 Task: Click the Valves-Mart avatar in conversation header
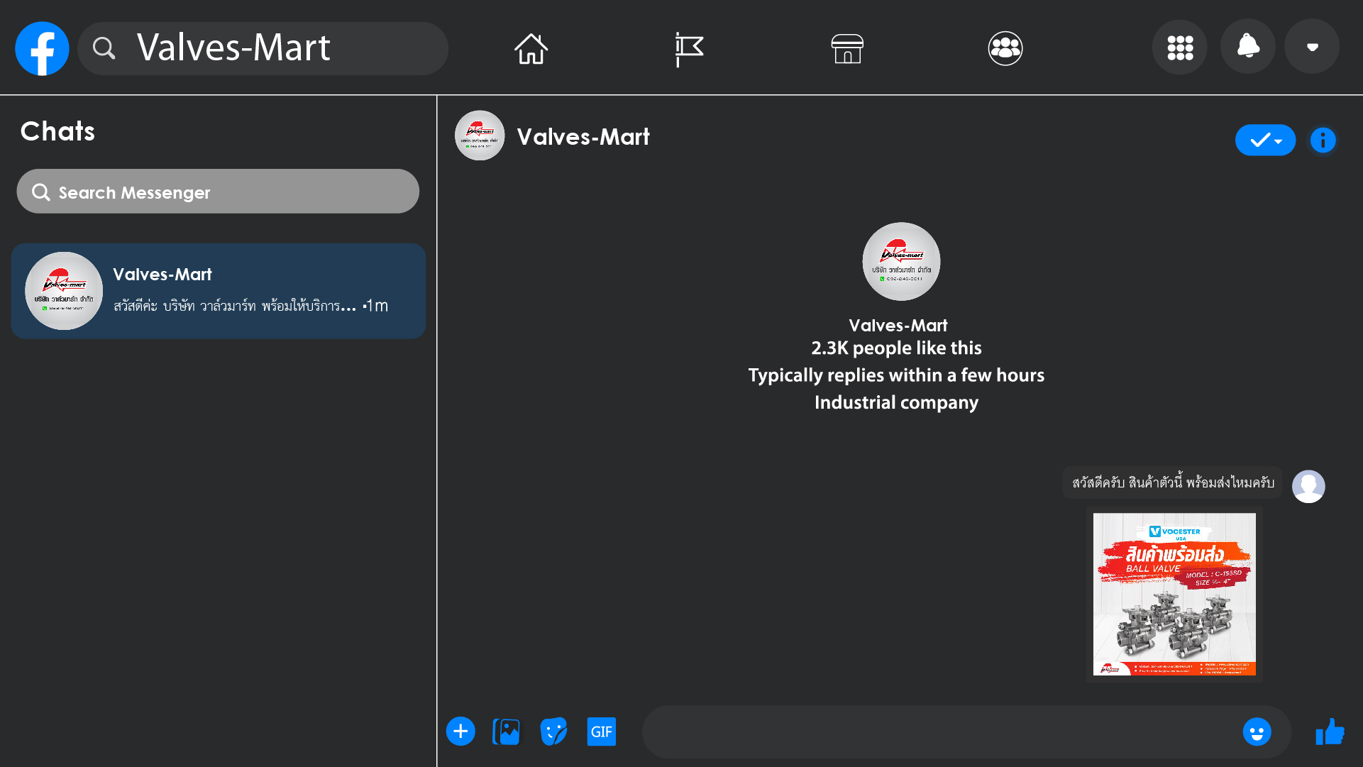coord(480,136)
